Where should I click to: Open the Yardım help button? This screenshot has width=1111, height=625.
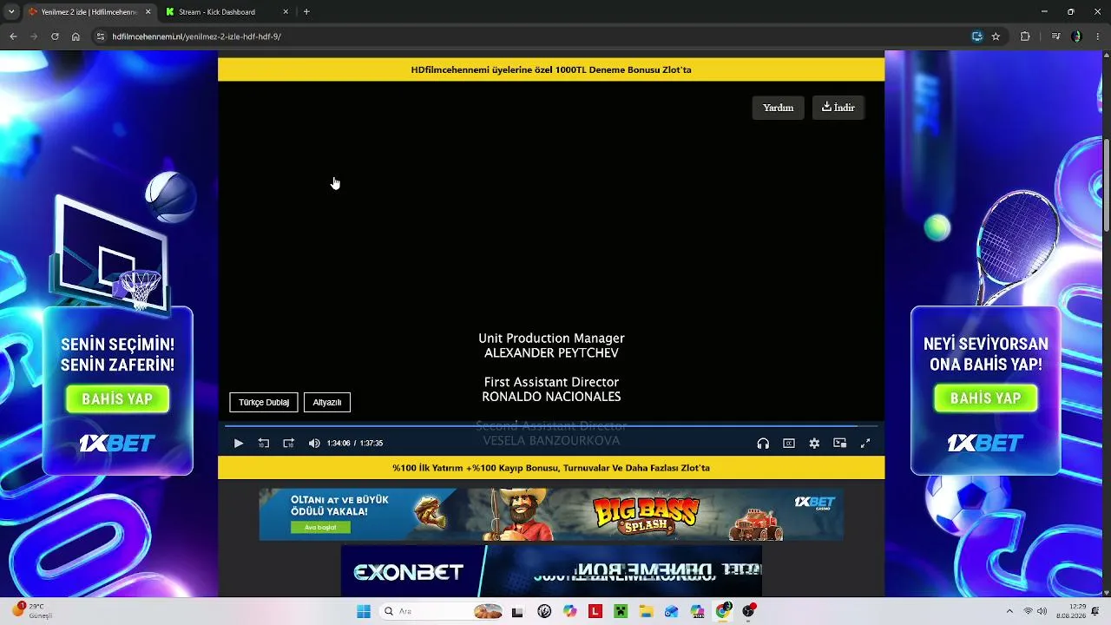778,108
